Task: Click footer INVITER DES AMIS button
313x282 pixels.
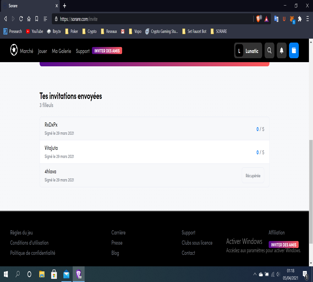Action: click(x=284, y=245)
